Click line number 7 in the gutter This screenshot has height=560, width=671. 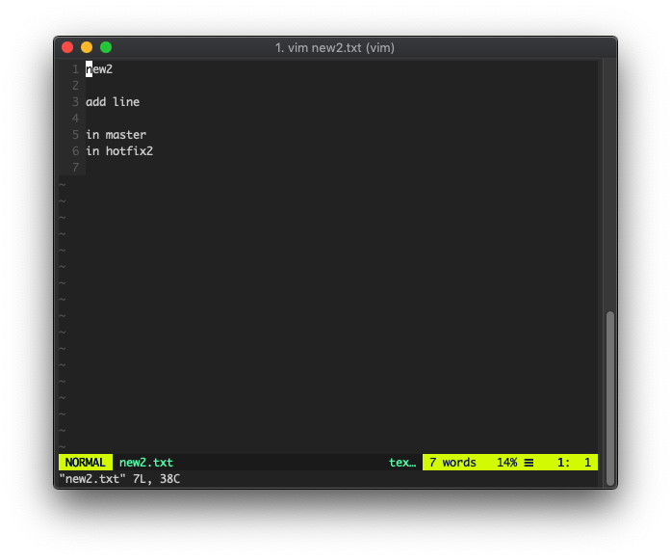(x=76, y=167)
